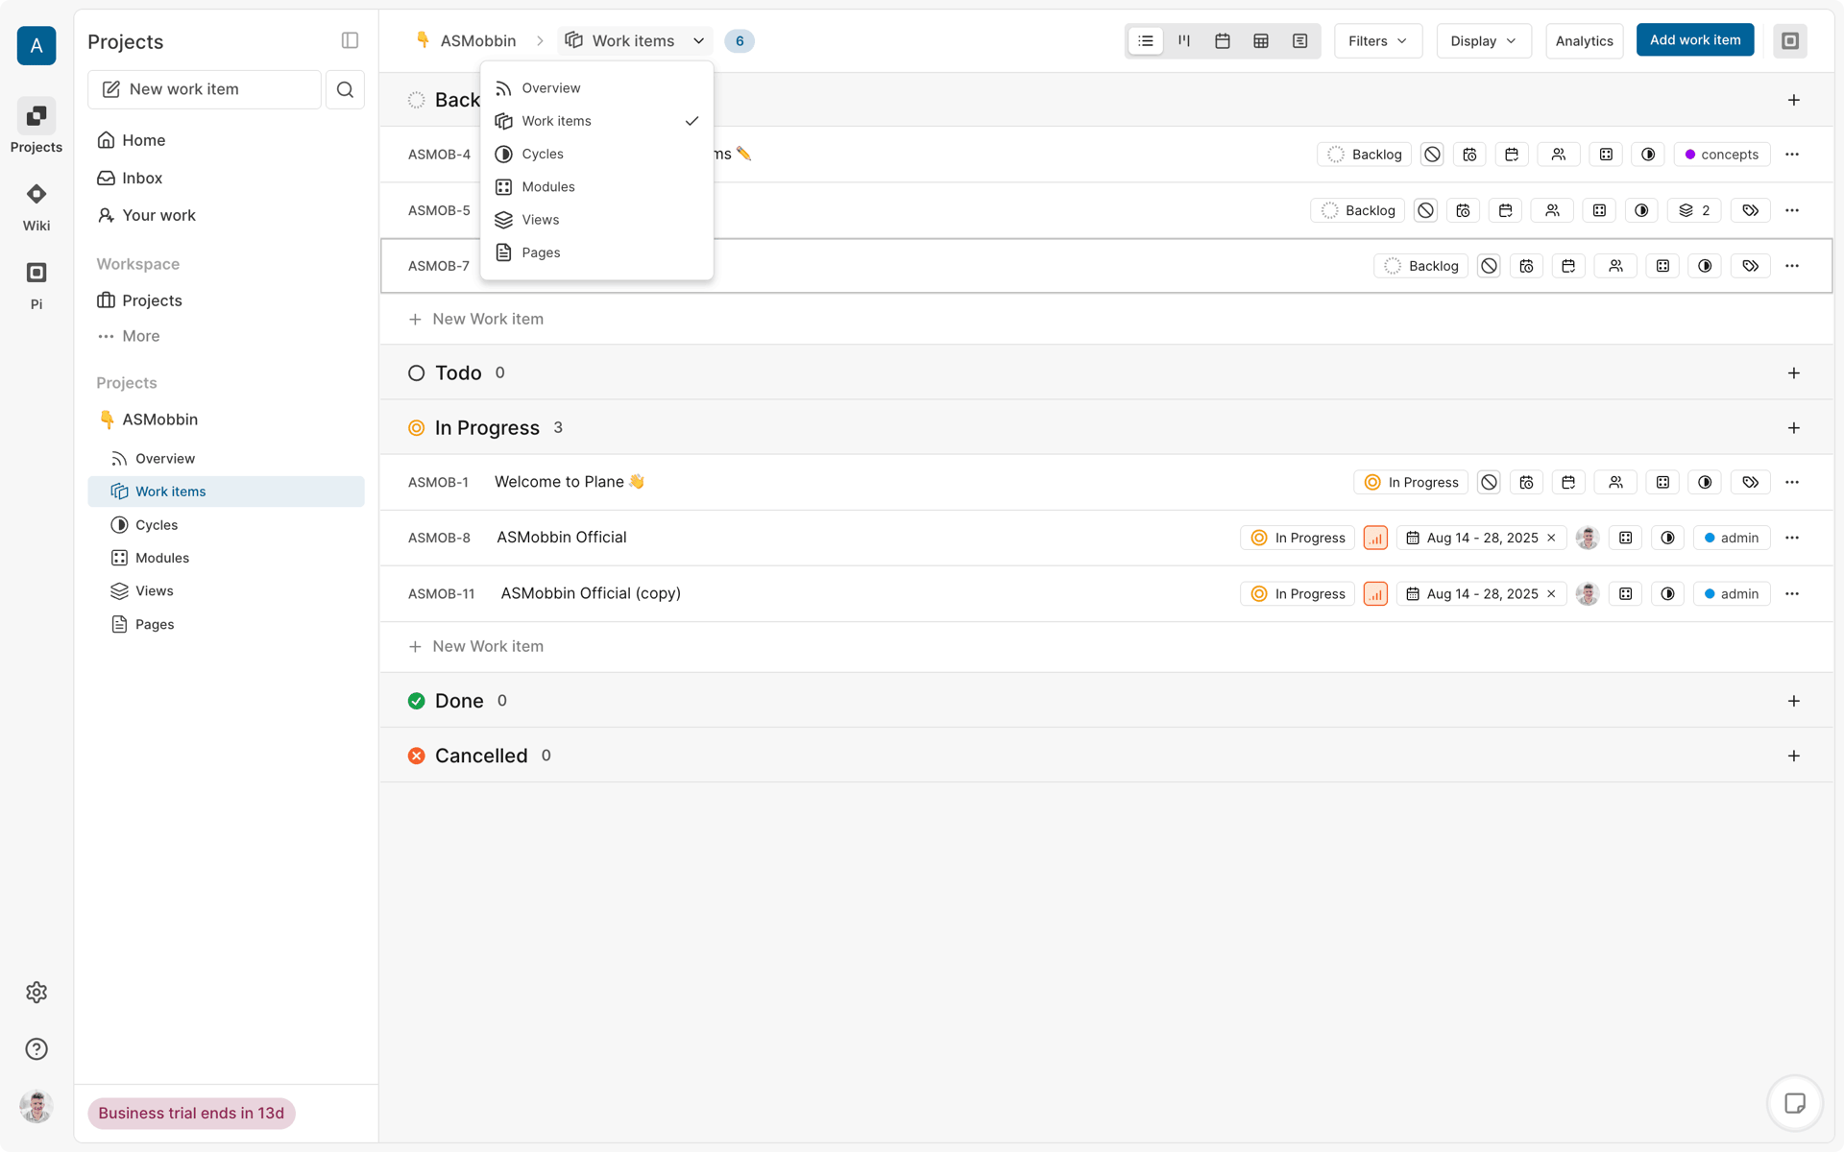Open state dropdown for ASMOB-11
Viewport: 1844px width, 1152px height.
1298,594
